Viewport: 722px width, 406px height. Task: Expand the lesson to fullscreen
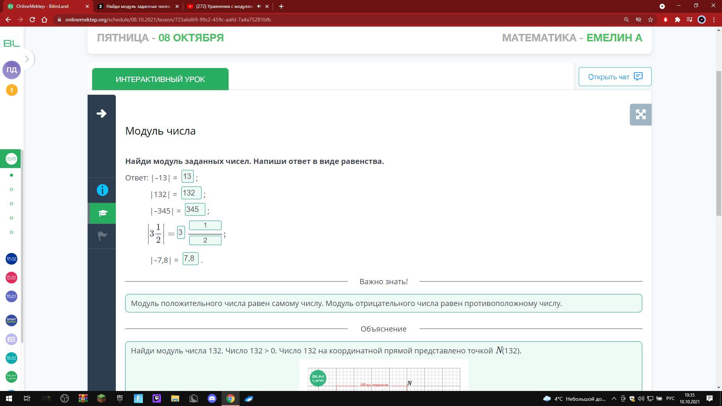[640, 115]
